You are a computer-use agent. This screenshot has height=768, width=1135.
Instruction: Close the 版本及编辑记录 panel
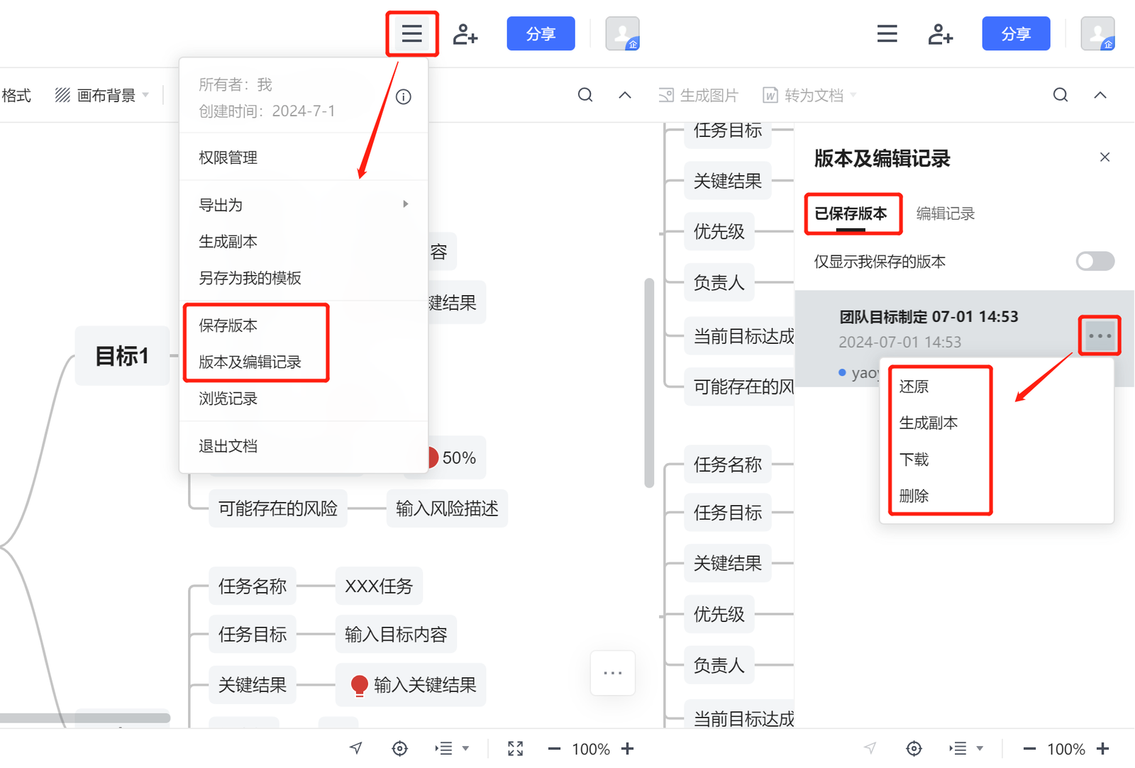click(1104, 157)
